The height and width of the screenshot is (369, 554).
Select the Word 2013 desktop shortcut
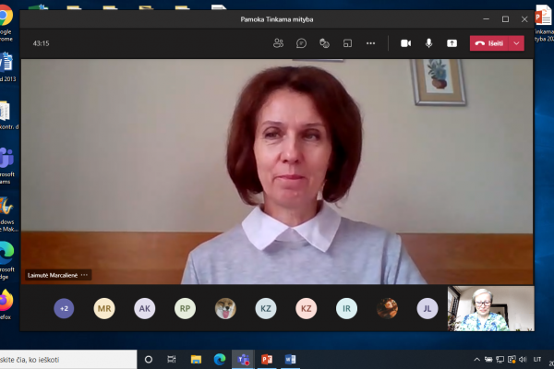[x=7, y=67]
